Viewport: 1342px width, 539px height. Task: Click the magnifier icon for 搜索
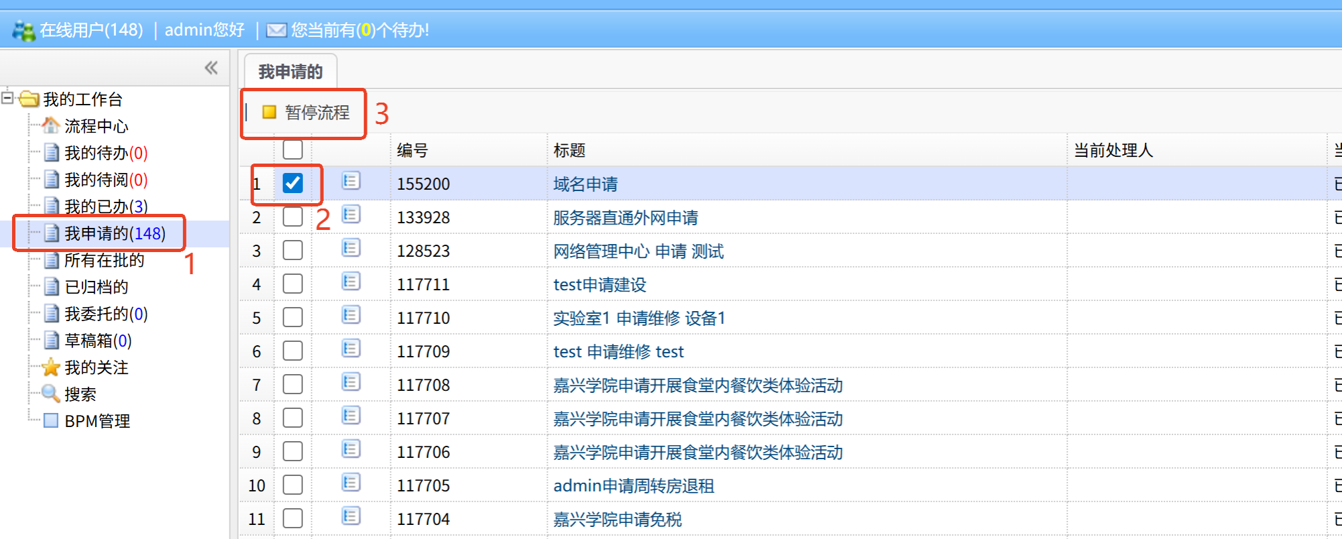coord(51,394)
